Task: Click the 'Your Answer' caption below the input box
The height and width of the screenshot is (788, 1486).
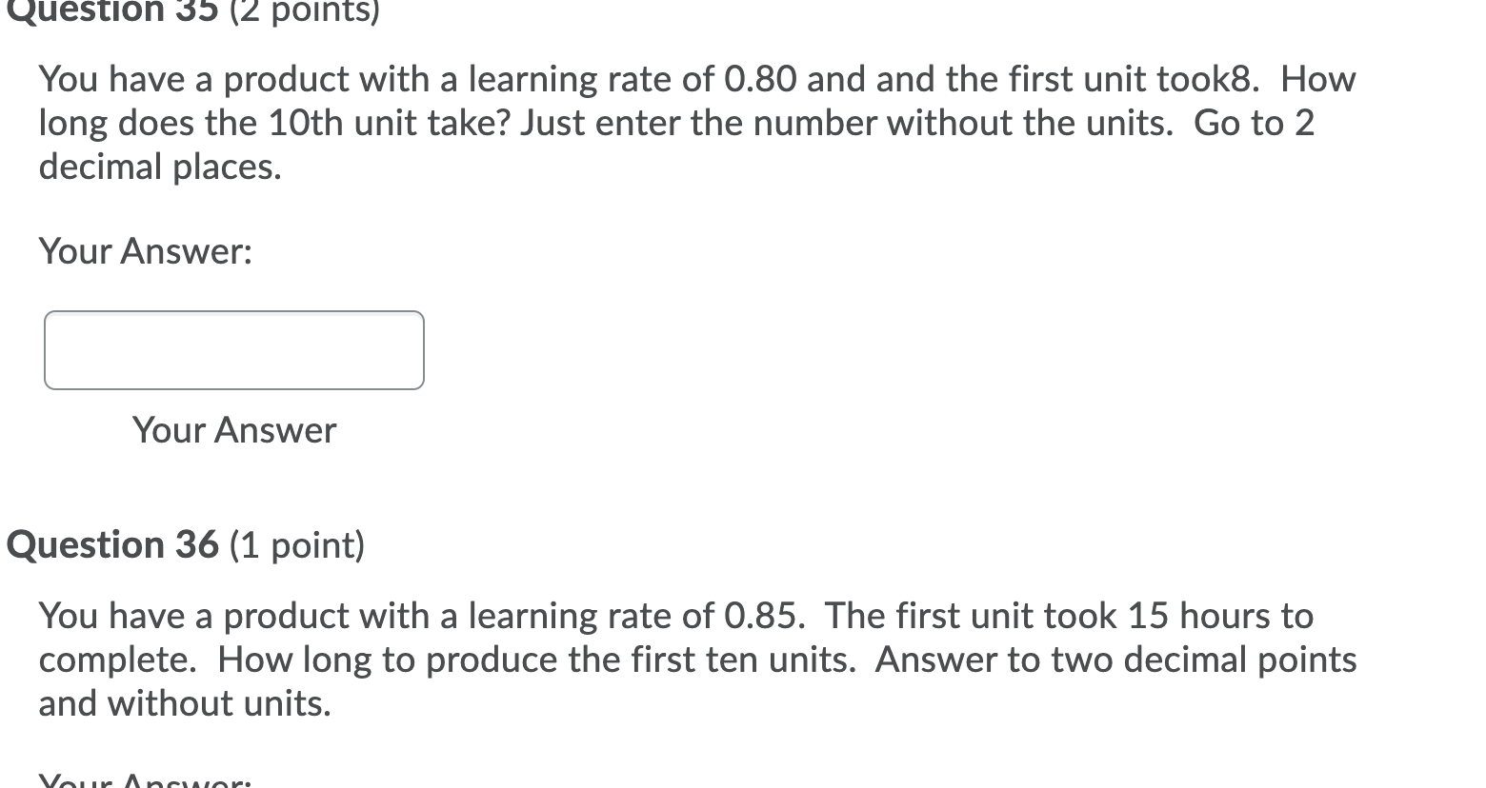Action: click(233, 430)
